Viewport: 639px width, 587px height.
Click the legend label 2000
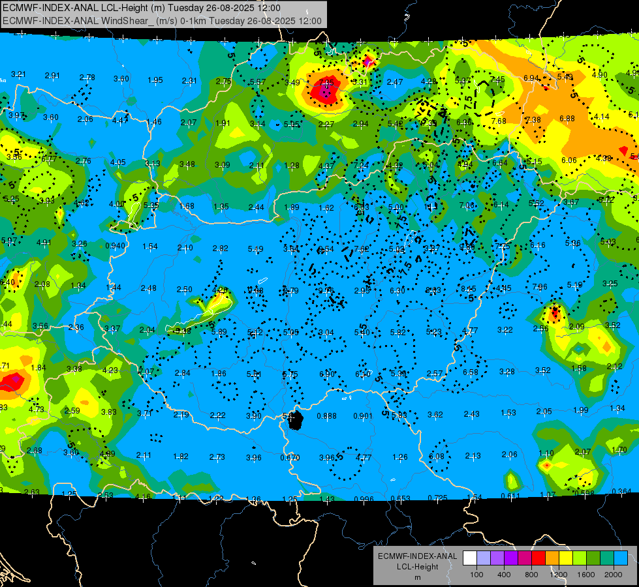pos(613,575)
